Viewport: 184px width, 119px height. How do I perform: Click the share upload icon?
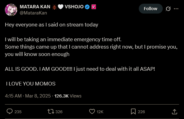(174, 112)
